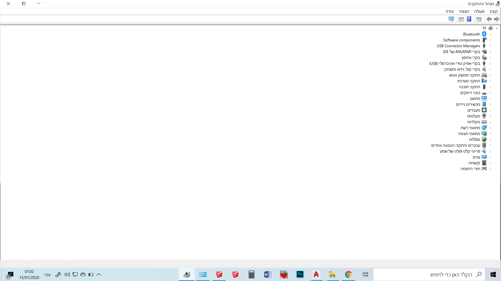Open the עזרה menu

tap(450, 11)
